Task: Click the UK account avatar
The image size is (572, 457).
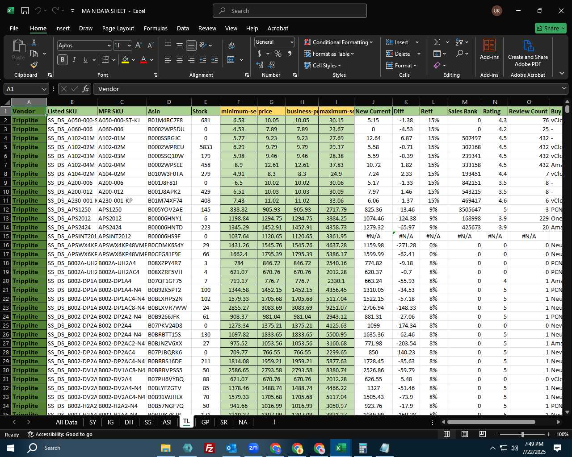Action: pyautogui.click(x=496, y=11)
